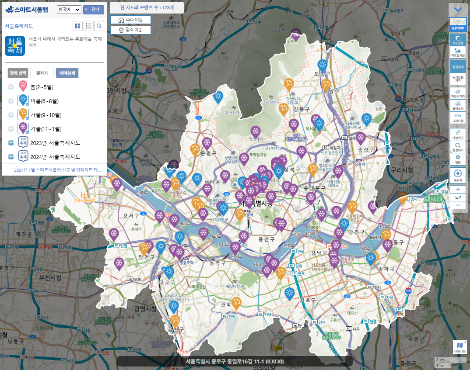
Task: Open 지도설정 map settings
Action: coord(458,39)
